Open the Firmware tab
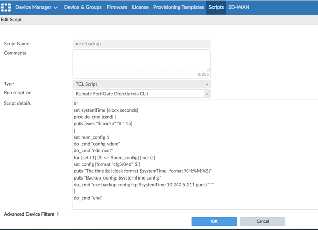The image size is (318, 230). (117, 7)
